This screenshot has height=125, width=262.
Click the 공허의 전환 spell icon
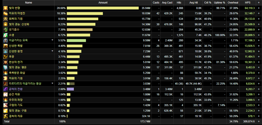tap(6, 89)
